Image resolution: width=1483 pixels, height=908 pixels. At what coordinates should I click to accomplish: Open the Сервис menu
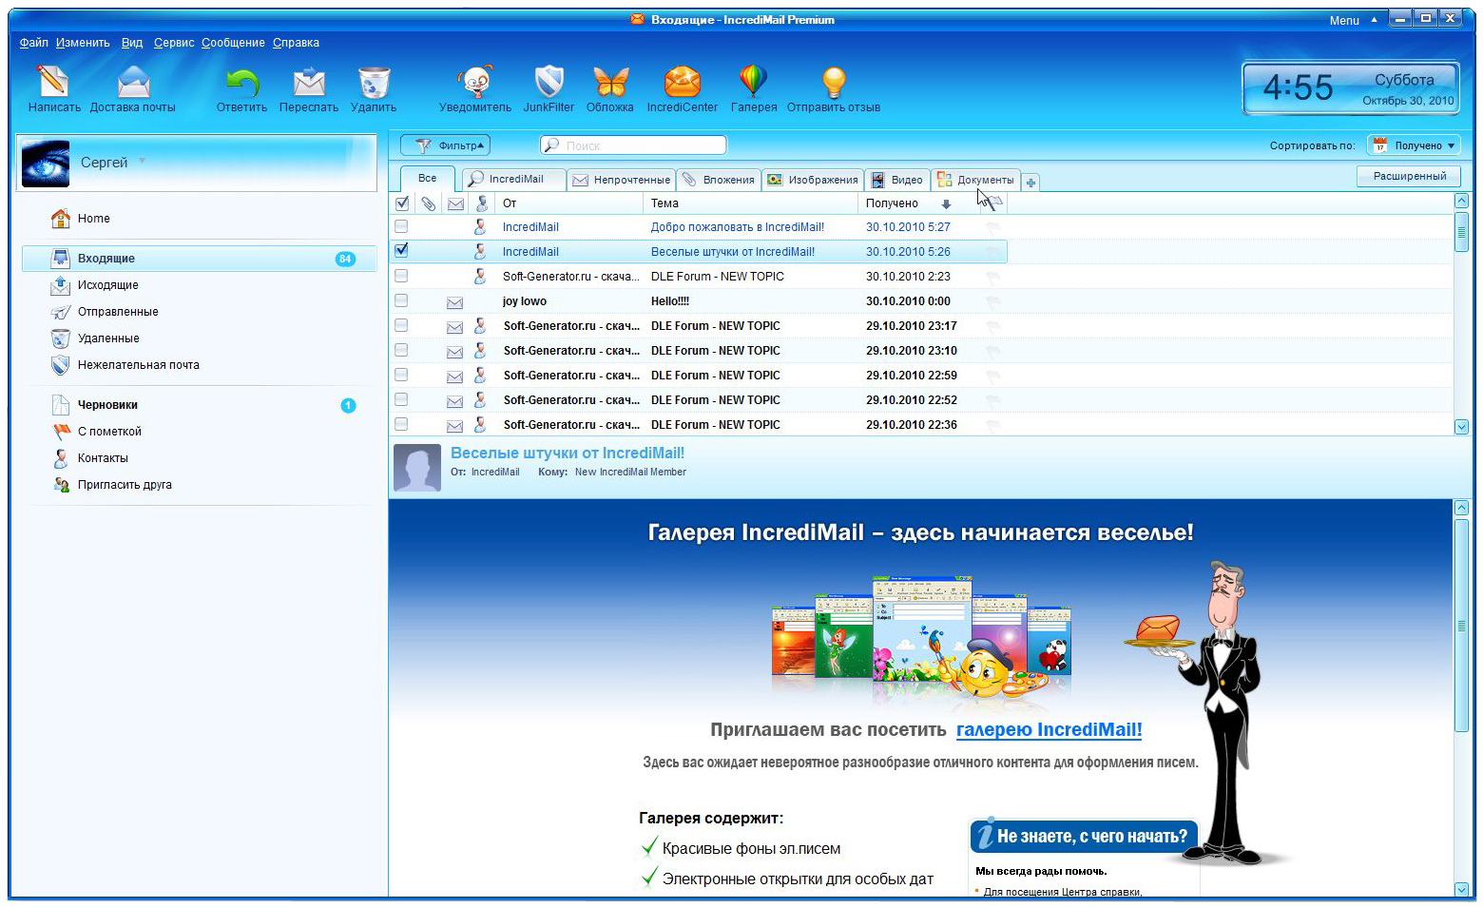click(174, 43)
